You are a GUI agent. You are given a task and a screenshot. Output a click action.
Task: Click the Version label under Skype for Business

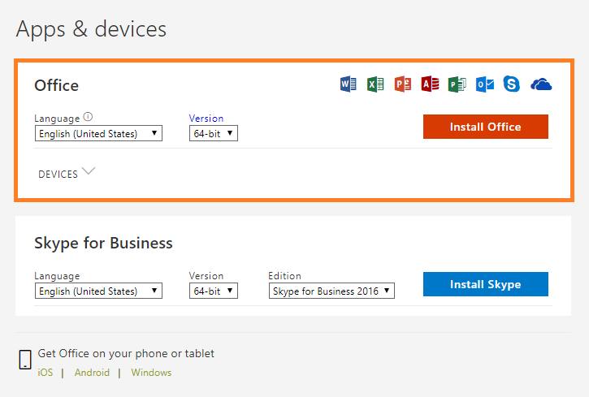tap(206, 276)
